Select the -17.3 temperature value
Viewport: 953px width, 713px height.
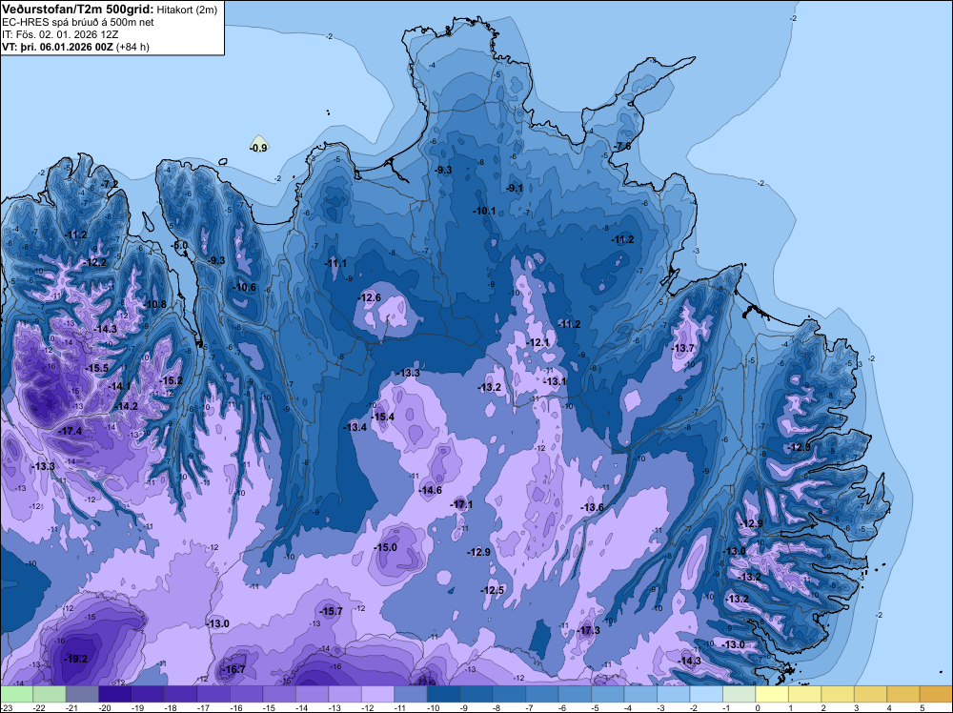click(588, 630)
